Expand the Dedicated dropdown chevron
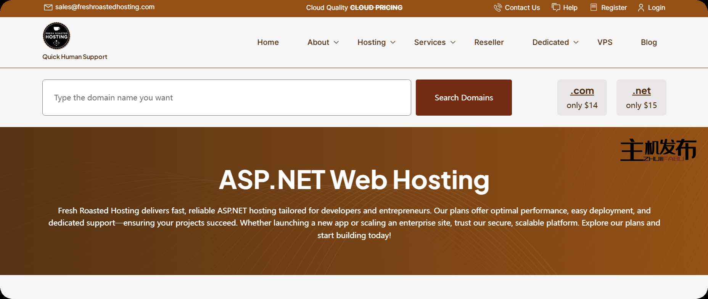Screen dimensions: 708x299 click(x=576, y=43)
